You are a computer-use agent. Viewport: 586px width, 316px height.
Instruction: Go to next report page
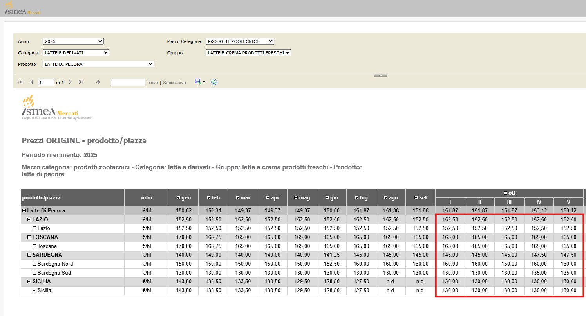tap(70, 83)
